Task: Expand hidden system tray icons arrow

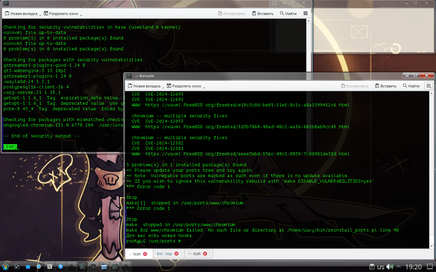Action: (399, 267)
